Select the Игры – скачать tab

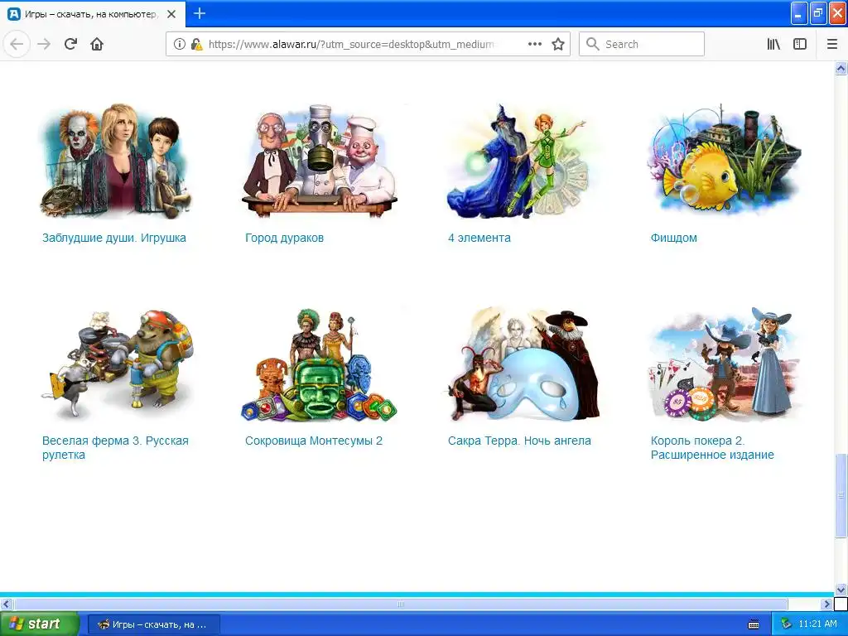pyautogui.click(x=93, y=14)
